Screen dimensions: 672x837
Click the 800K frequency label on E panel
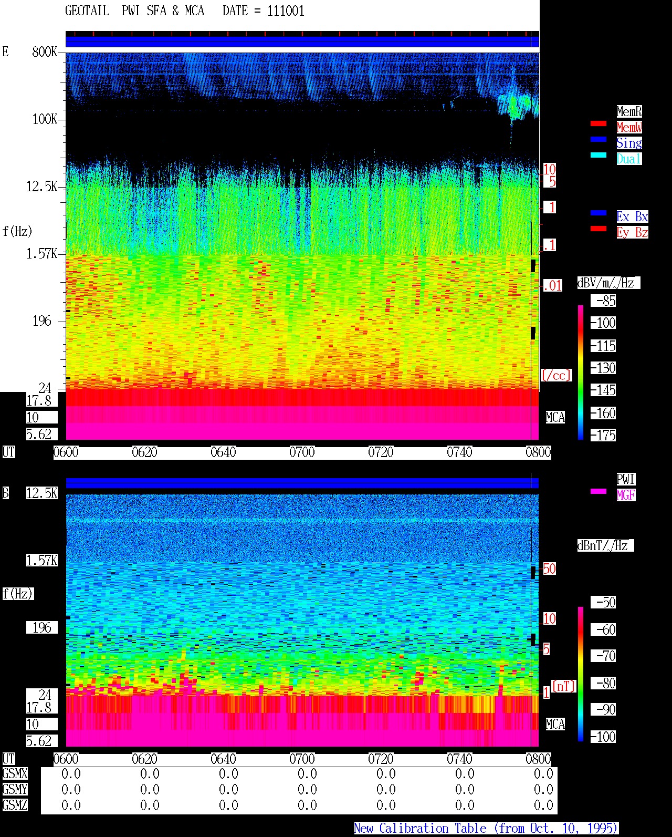pyautogui.click(x=45, y=51)
